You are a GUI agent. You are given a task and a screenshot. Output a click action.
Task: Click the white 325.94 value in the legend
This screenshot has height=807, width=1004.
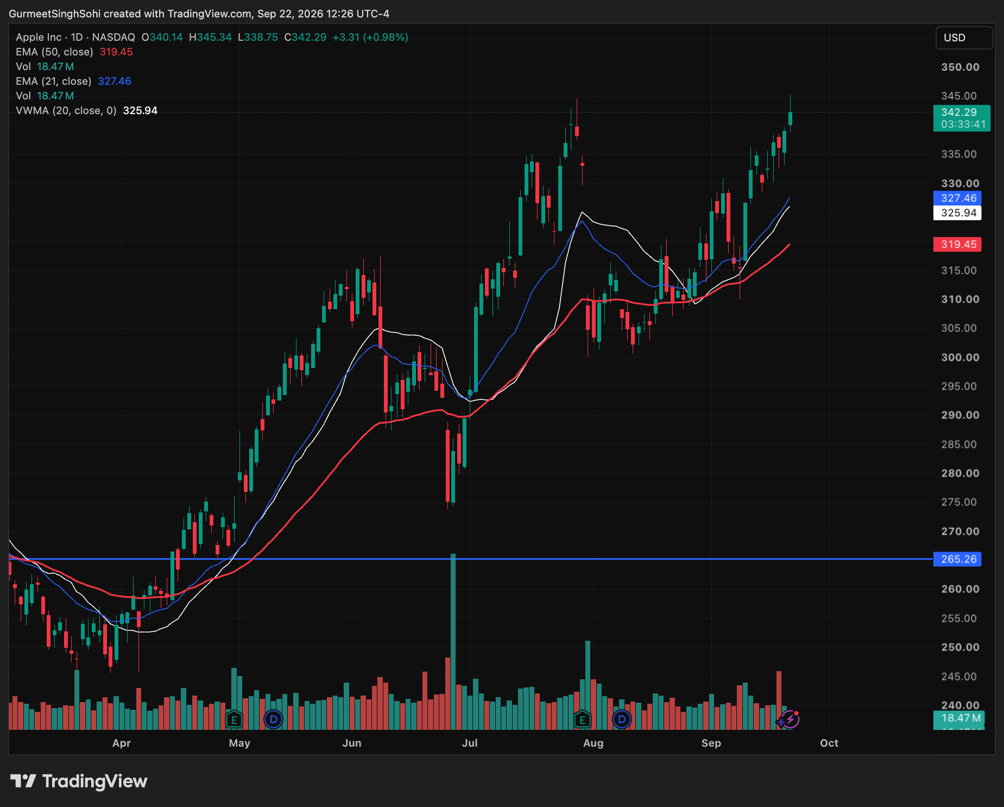[140, 110]
